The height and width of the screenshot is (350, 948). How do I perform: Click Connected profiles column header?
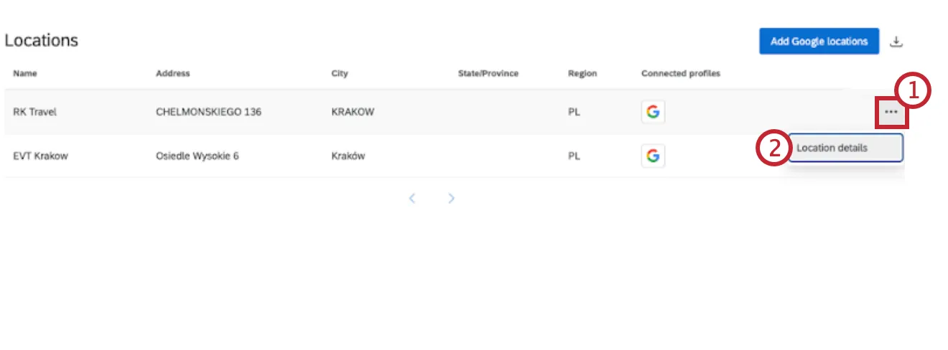pyautogui.click(x=680, y=73)
